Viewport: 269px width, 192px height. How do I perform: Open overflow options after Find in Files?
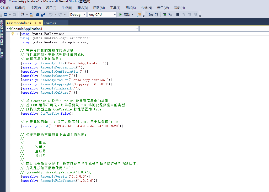click(x=144, y=16)
